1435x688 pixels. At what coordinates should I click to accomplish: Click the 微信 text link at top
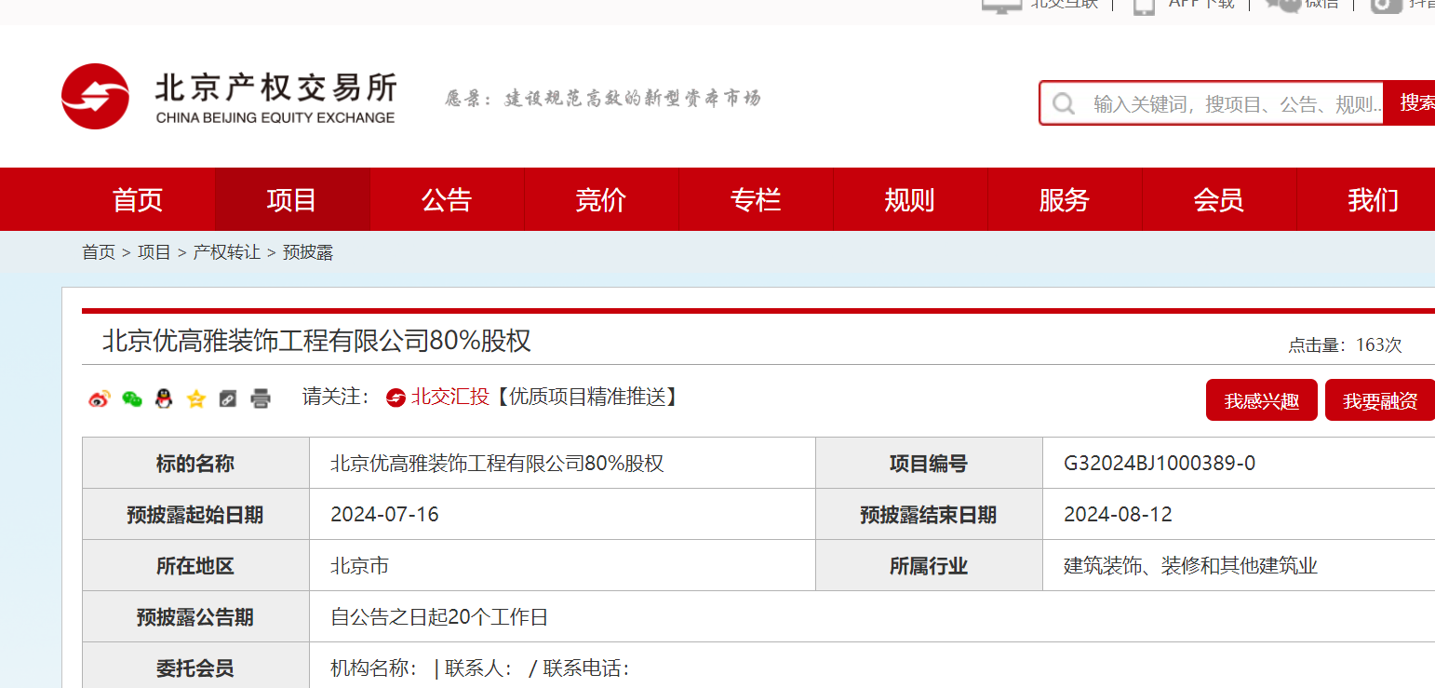[1321, 4]
